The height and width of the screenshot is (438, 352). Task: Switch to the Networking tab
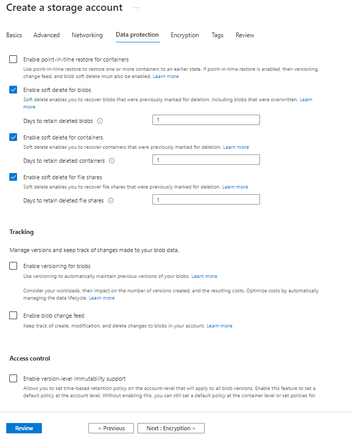[x=87, y=35]
